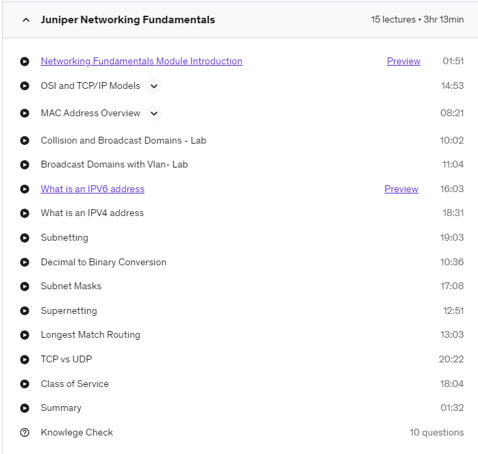The width and height of the screenshot is (478, 454).
Task: Click the 12:51 duration
Action: pyautogui.click(x=453, y=310)
